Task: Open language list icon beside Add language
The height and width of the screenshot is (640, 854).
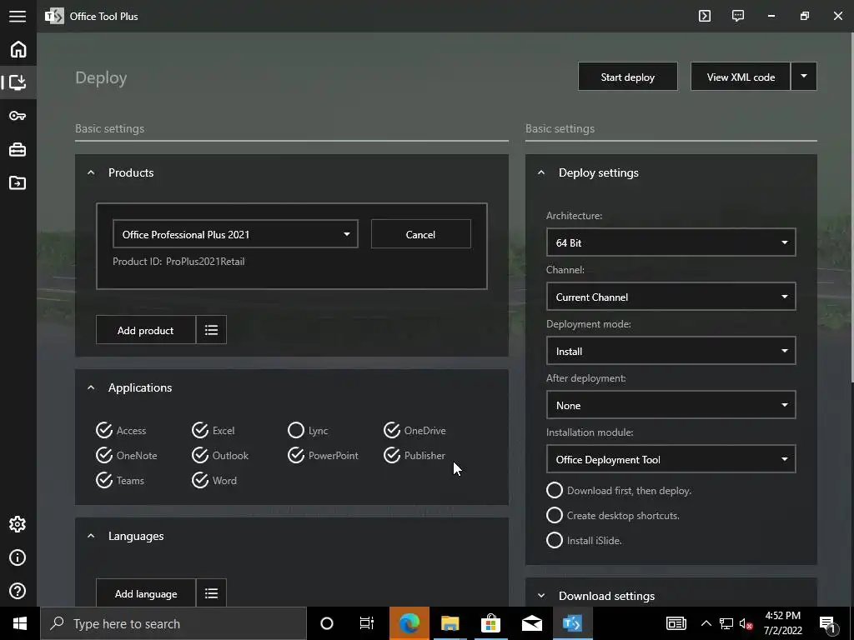Action: tap(211, 593)
